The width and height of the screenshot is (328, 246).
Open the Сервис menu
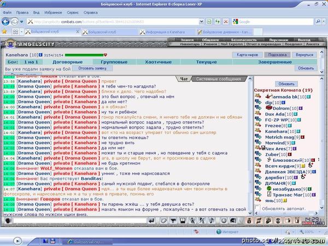pos(73,13)
